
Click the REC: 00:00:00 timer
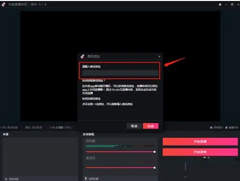(x=34, y=128)
